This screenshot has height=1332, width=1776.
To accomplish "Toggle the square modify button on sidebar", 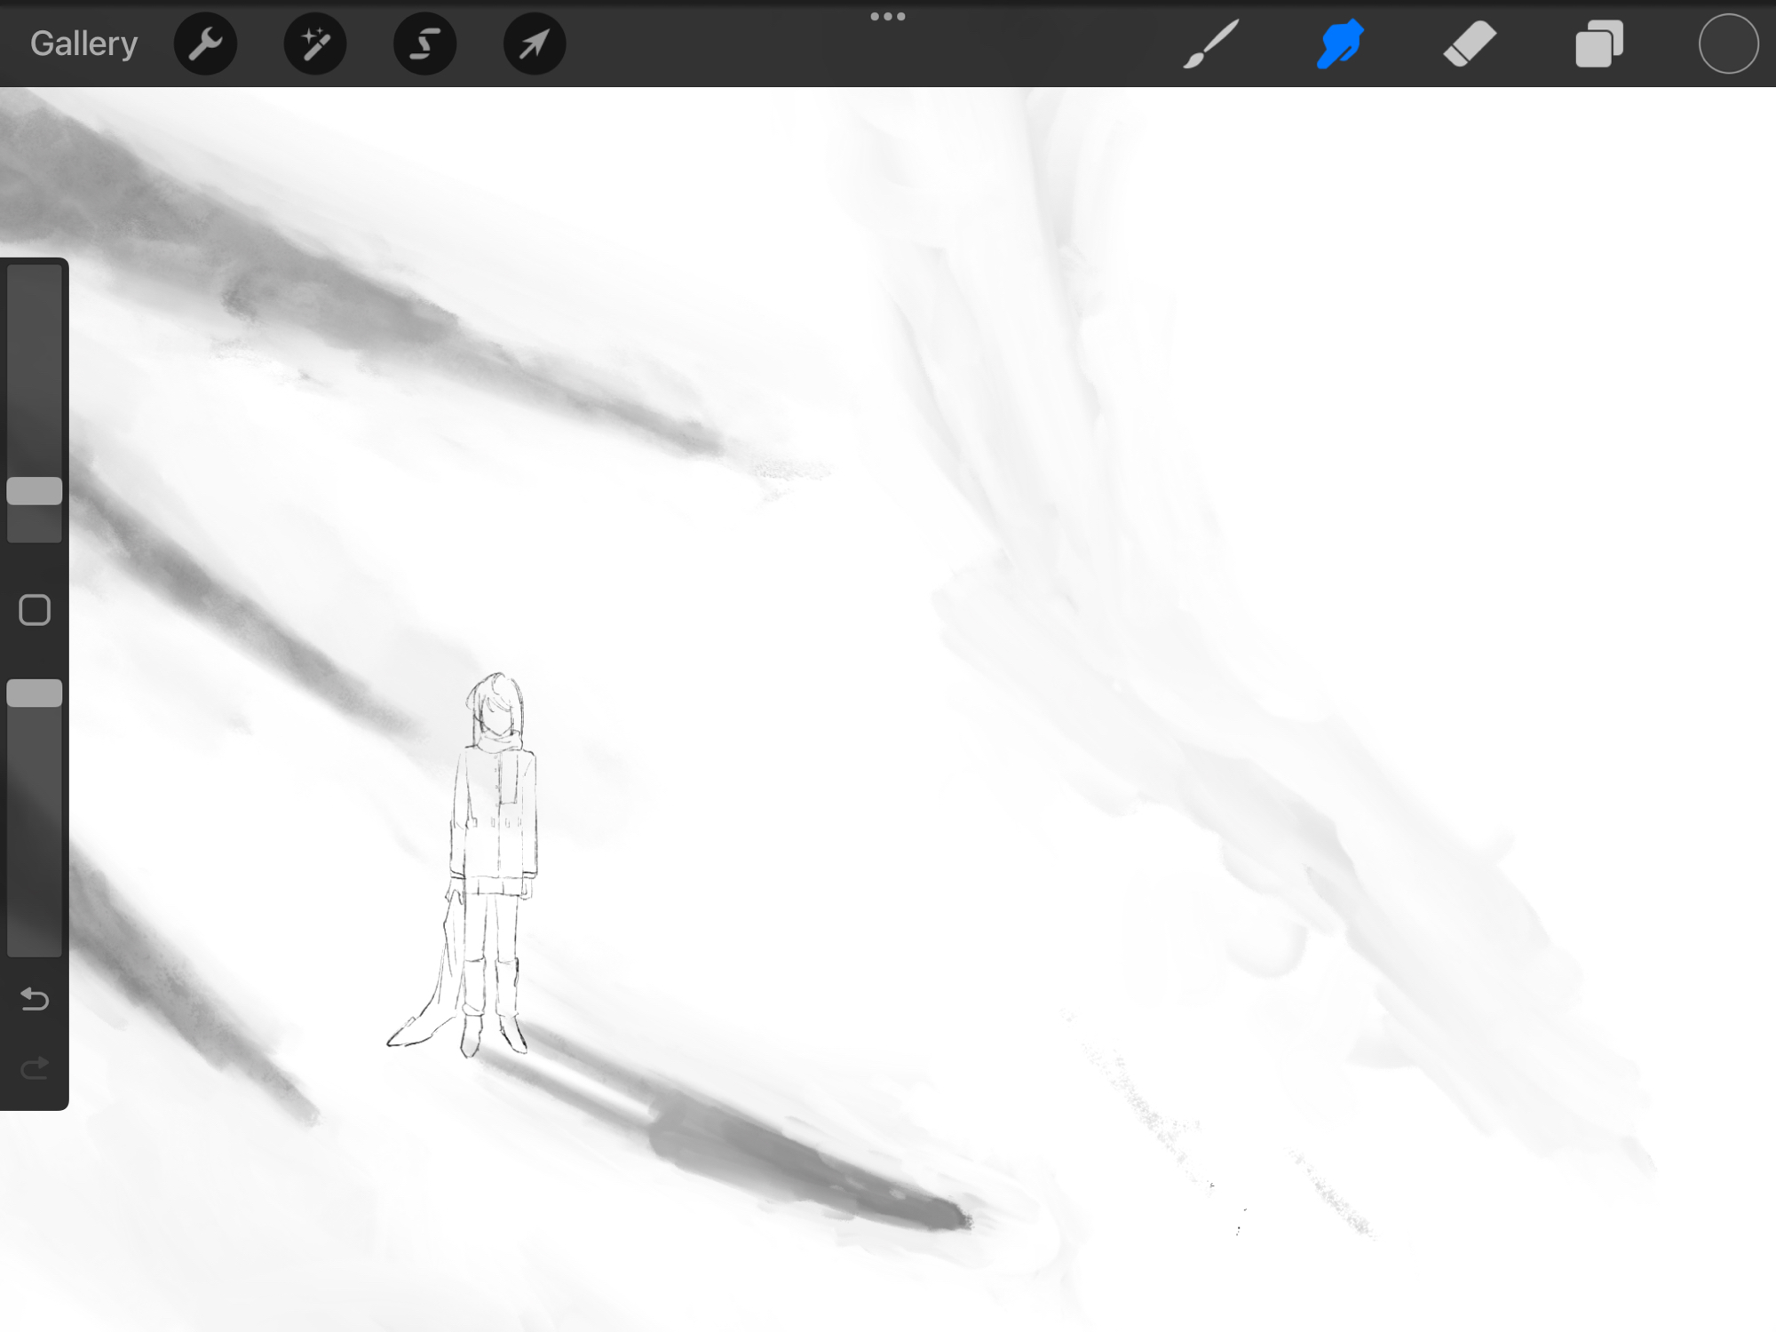I will tap(35, 610).
